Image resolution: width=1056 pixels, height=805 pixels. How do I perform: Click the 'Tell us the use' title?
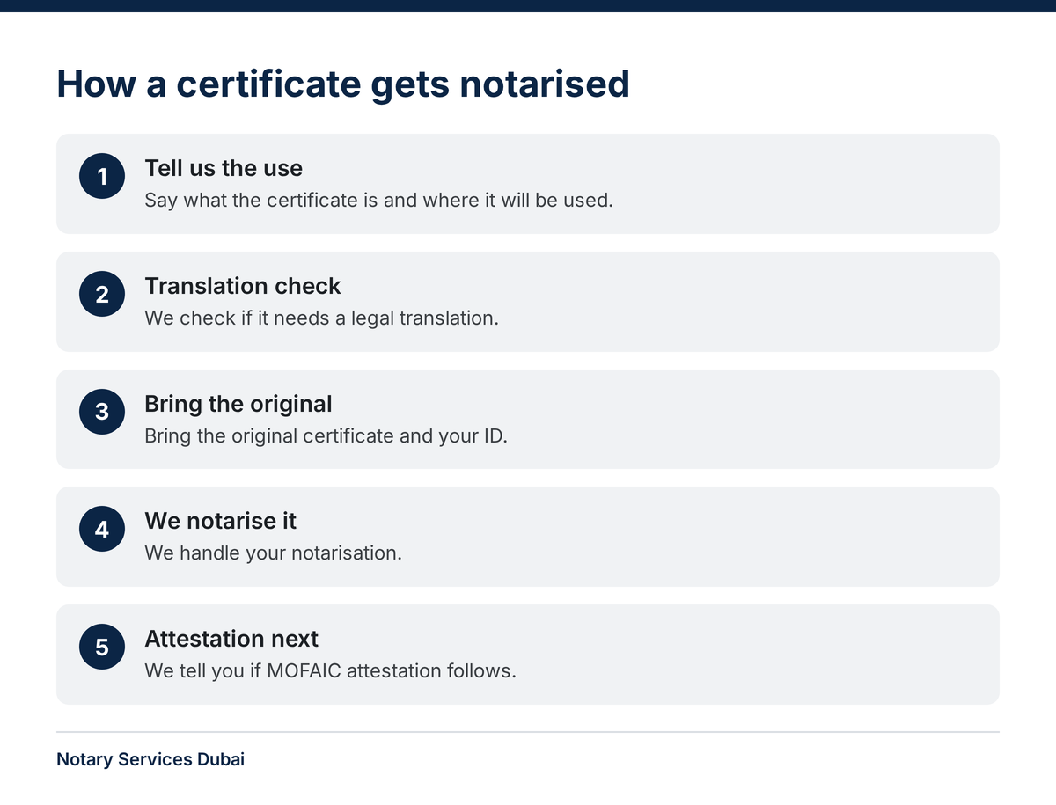coord(224,168)
